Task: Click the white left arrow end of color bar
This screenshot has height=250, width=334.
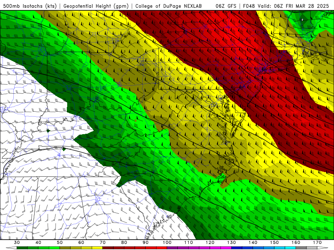Action: (11, 248)
